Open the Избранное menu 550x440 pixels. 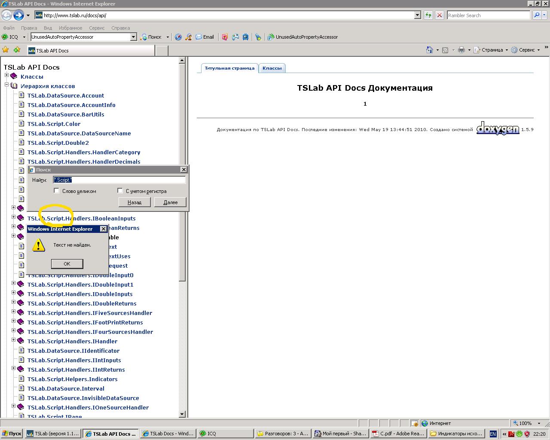click(70, 28)
